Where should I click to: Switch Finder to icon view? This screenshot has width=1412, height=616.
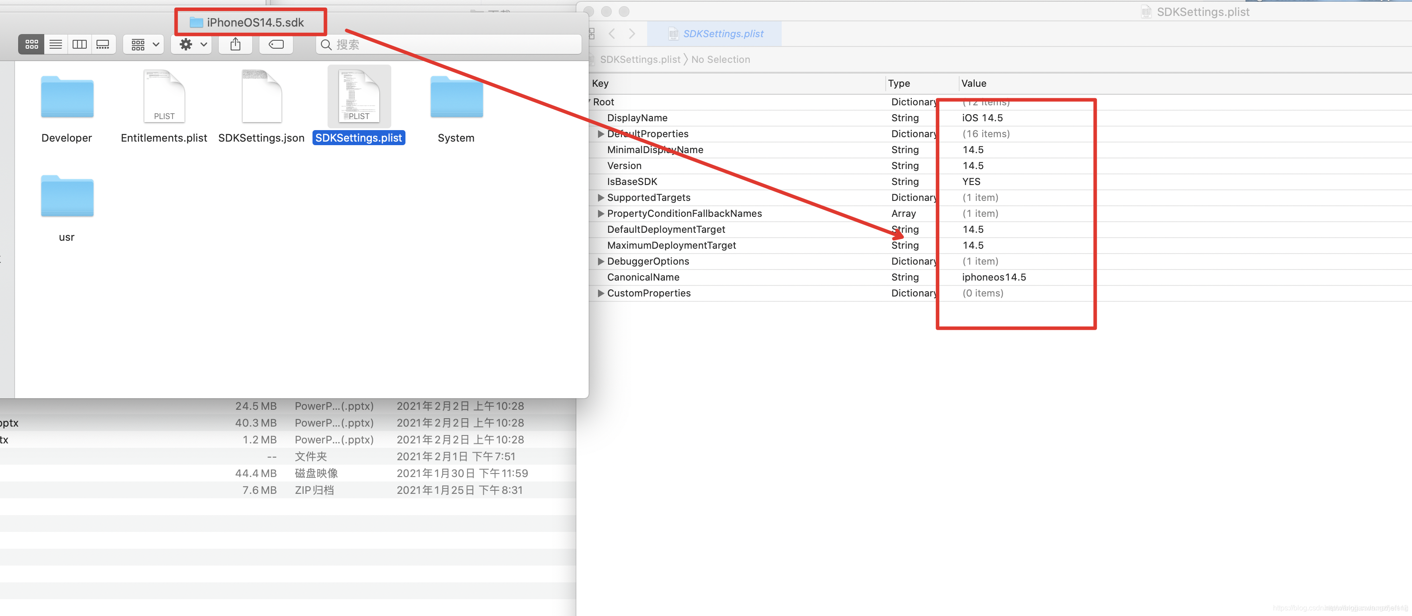point(31,44)
